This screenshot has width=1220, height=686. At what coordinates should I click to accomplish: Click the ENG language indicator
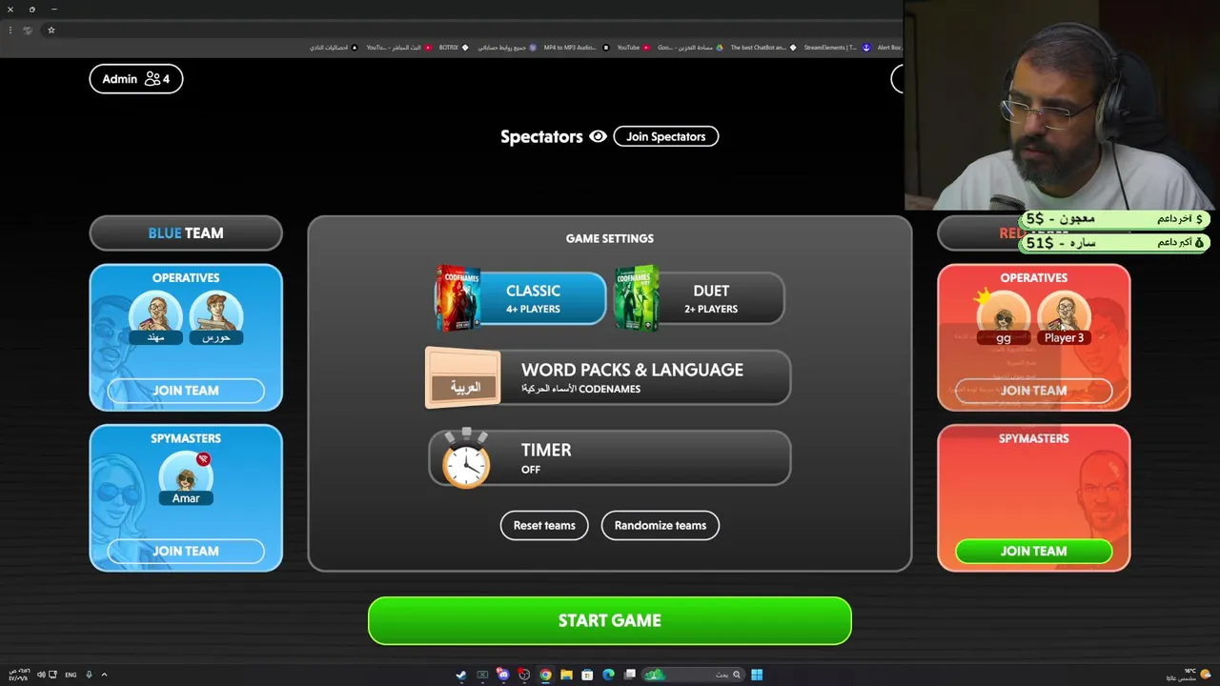[x=71, y=675]
